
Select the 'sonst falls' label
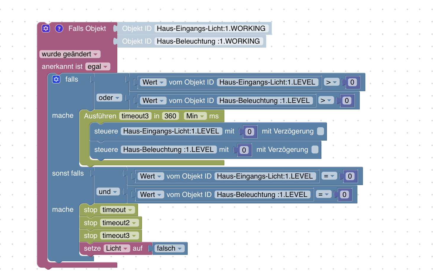click(x=68, y=173)
